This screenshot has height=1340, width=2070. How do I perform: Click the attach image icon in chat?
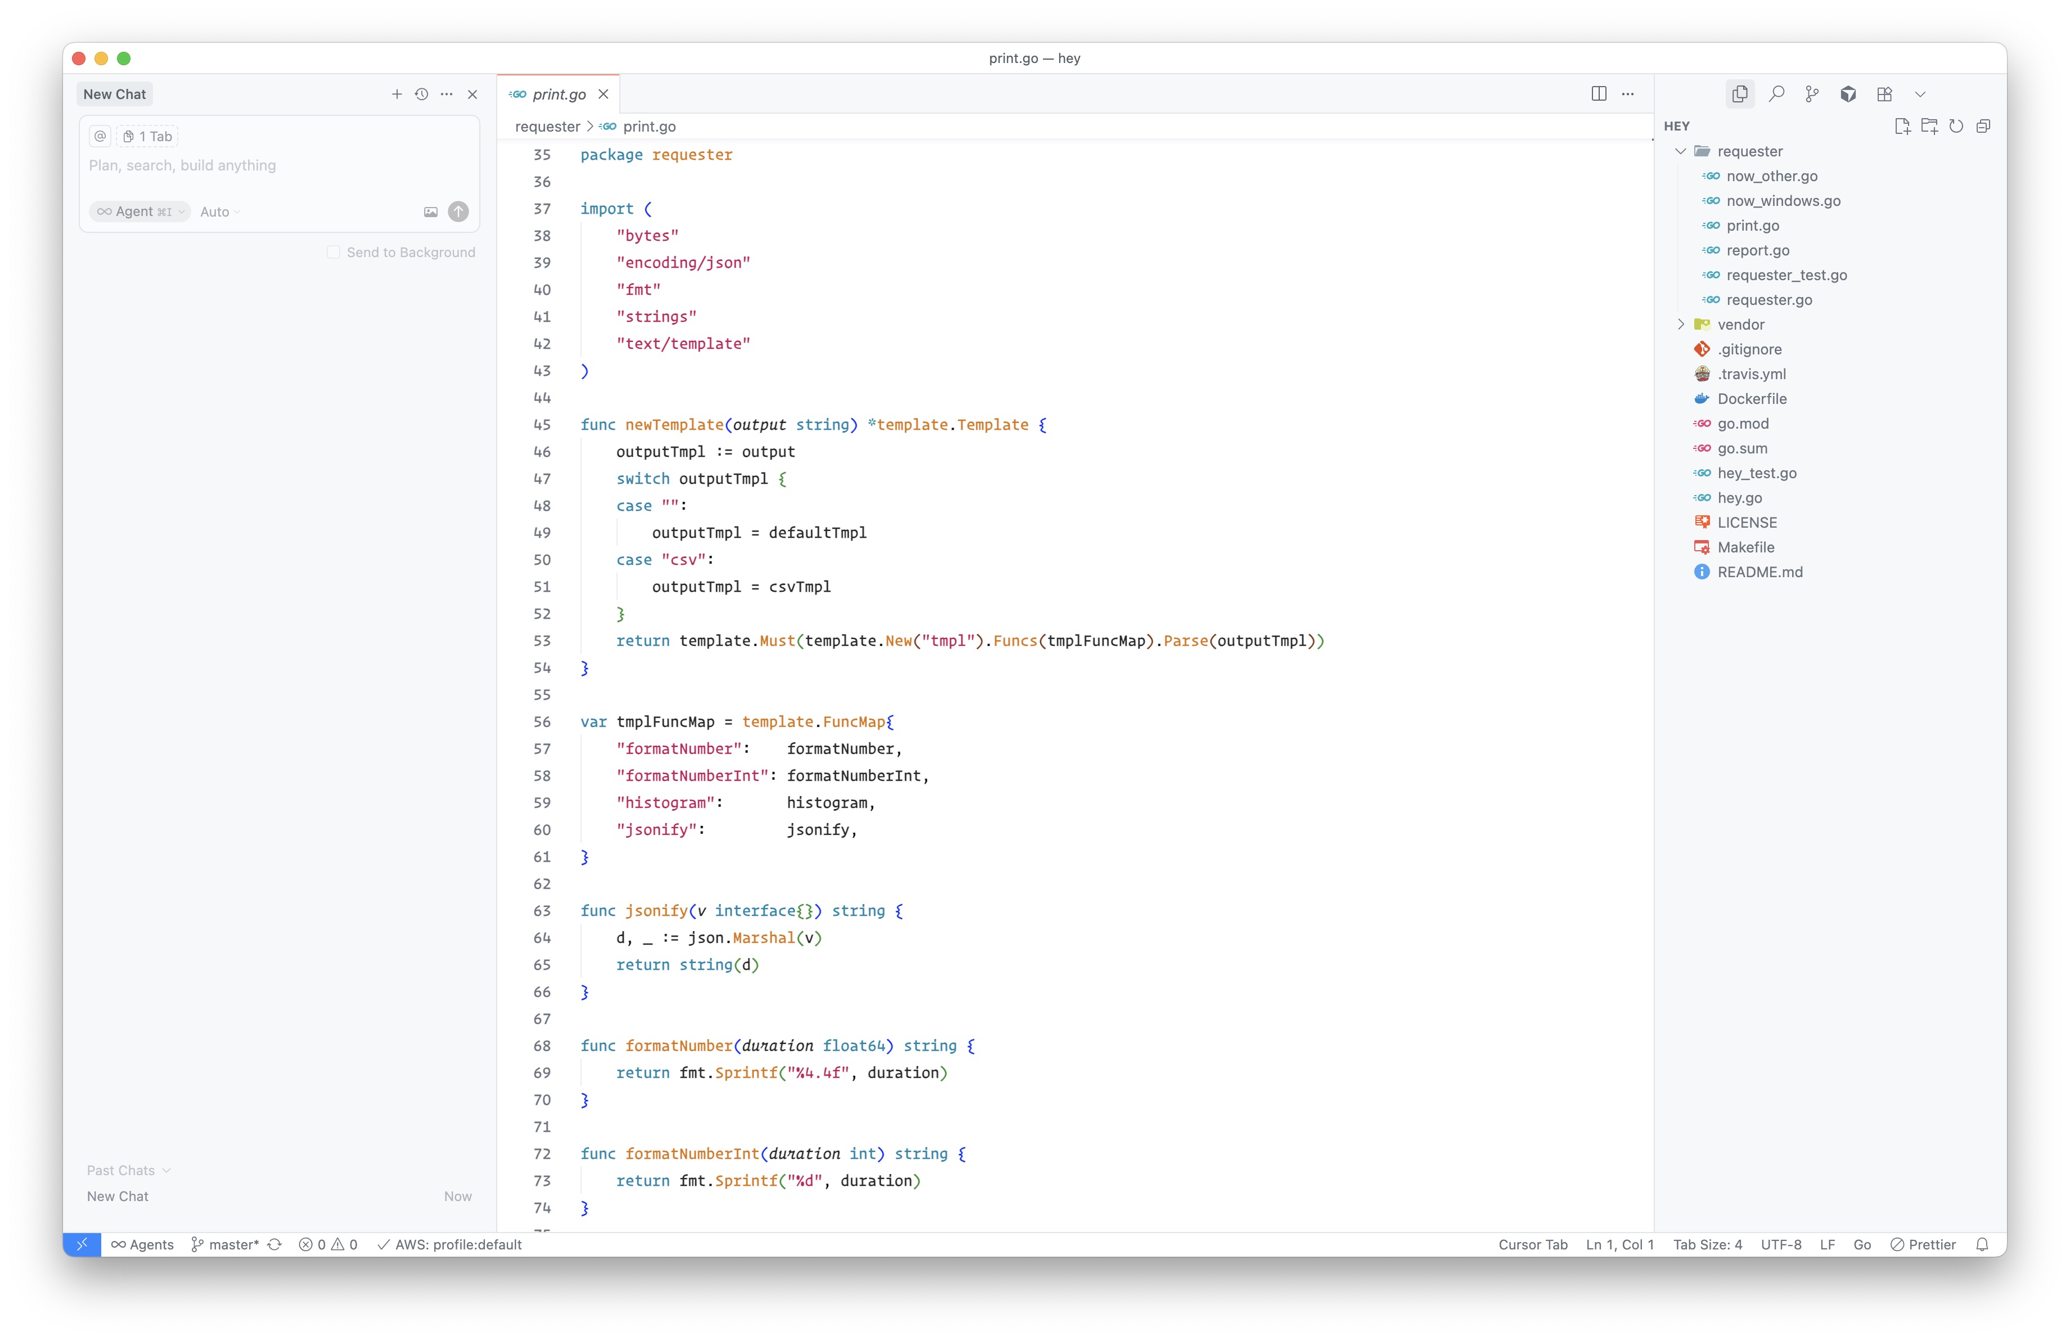tap(430, 212)
